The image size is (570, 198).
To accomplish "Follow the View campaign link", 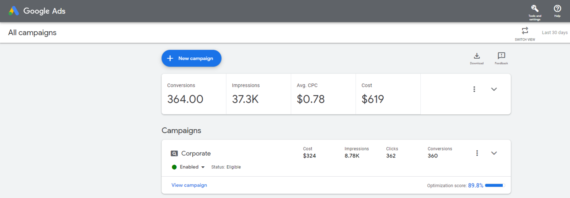I will click(x=189, y=185).
